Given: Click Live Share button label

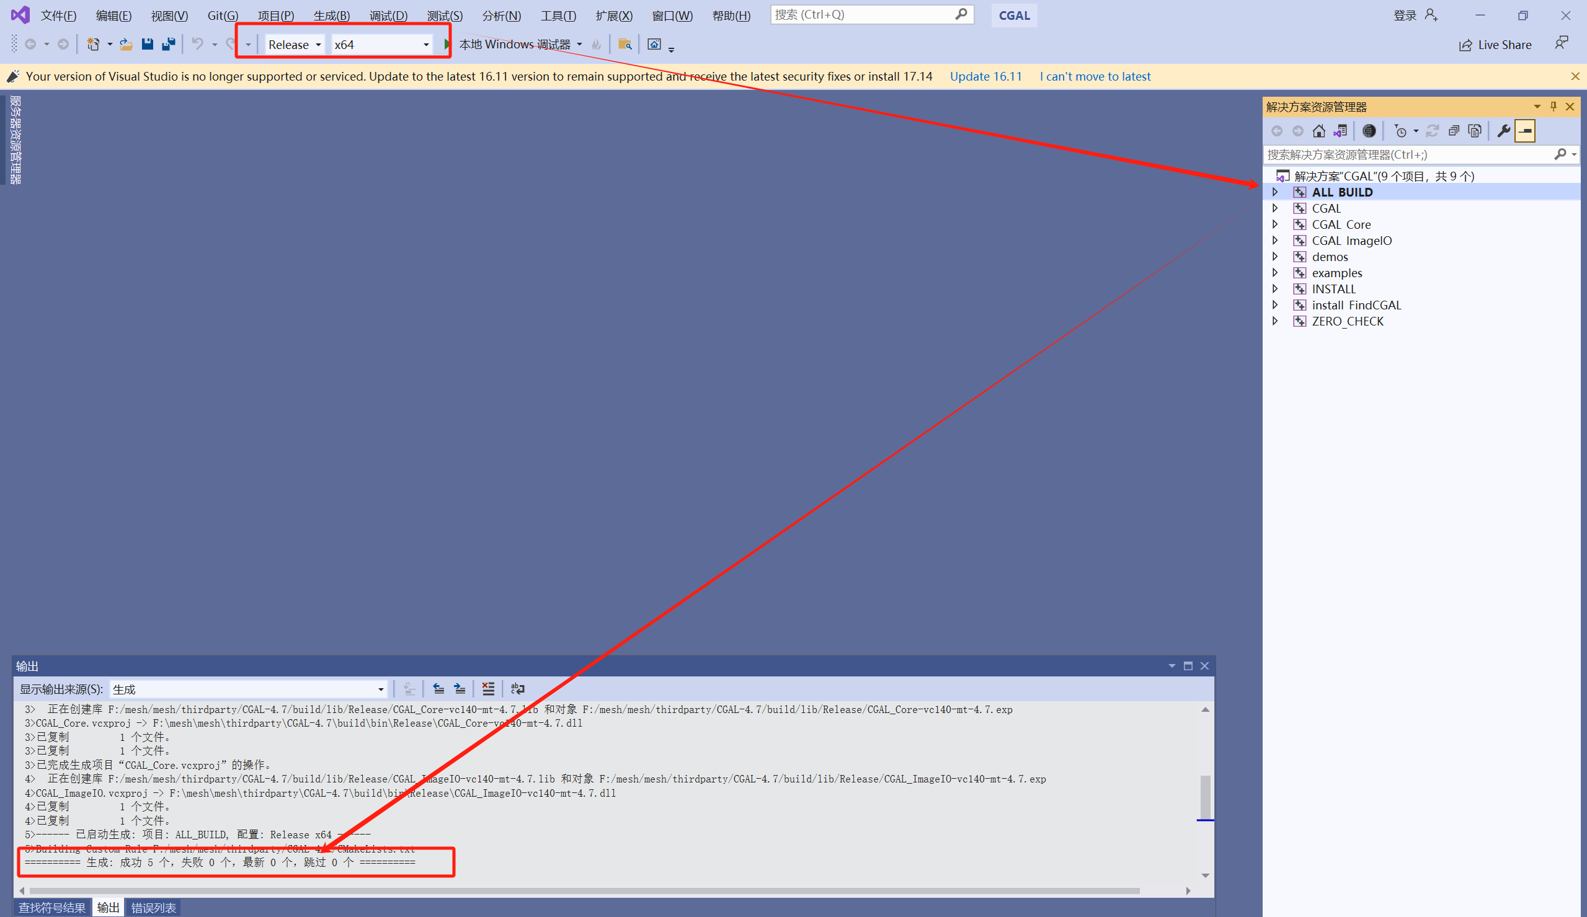Looking at the screenshot, I should coord(1505,45).
